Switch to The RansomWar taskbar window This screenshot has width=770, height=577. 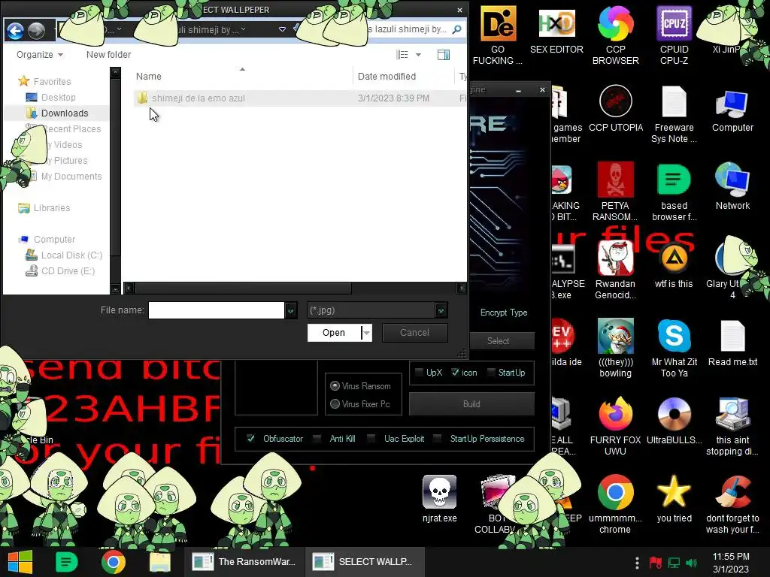pos(244,562)
